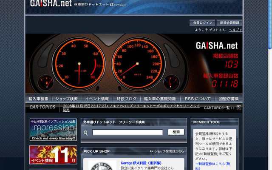Click the magnifier icon beside search field
Screen dimensions: 272x170
point(86,133)
